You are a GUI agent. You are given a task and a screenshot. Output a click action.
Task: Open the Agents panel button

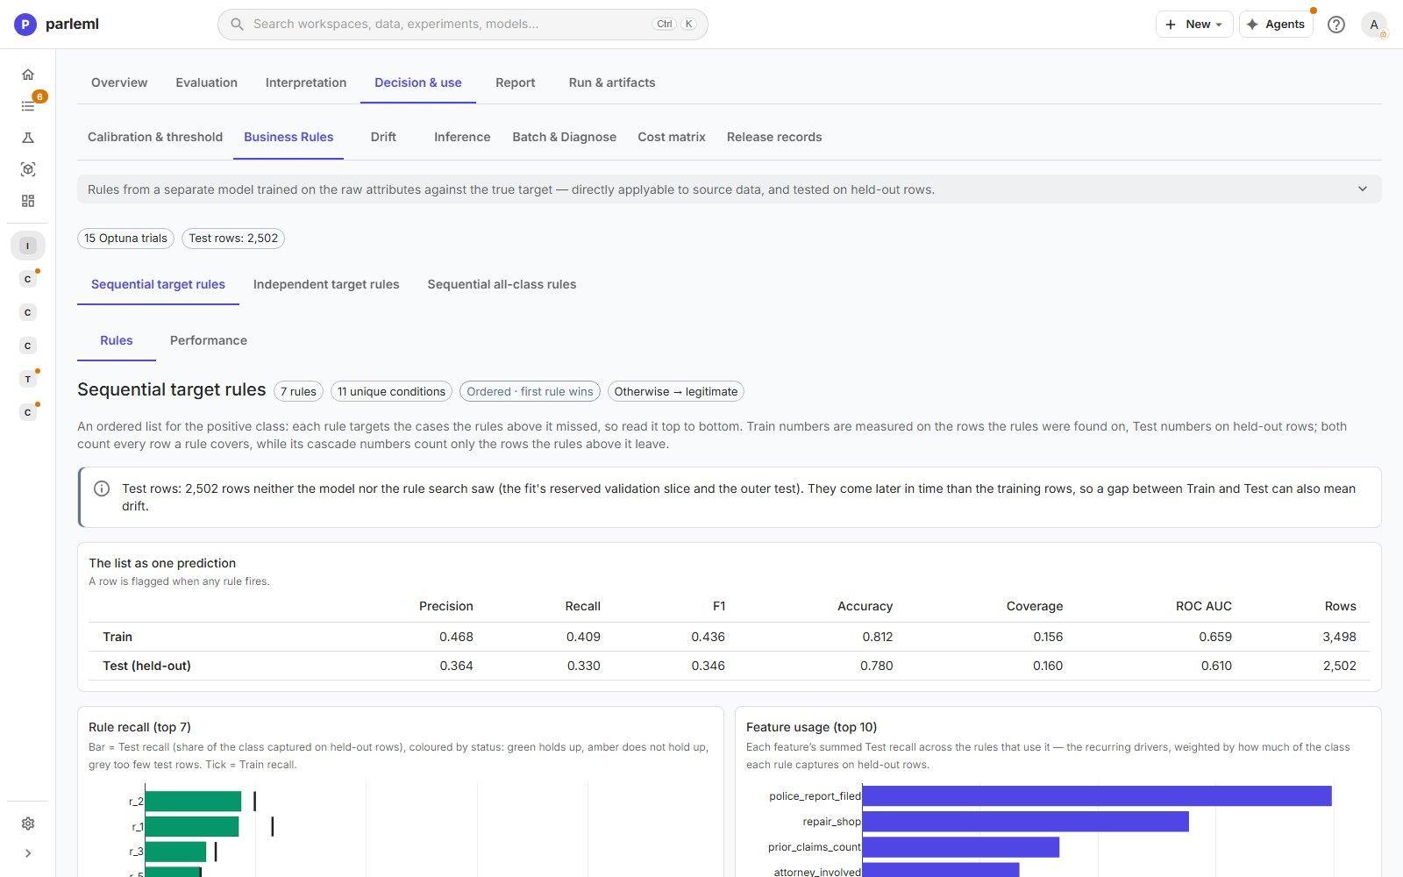click(1276, 25)
